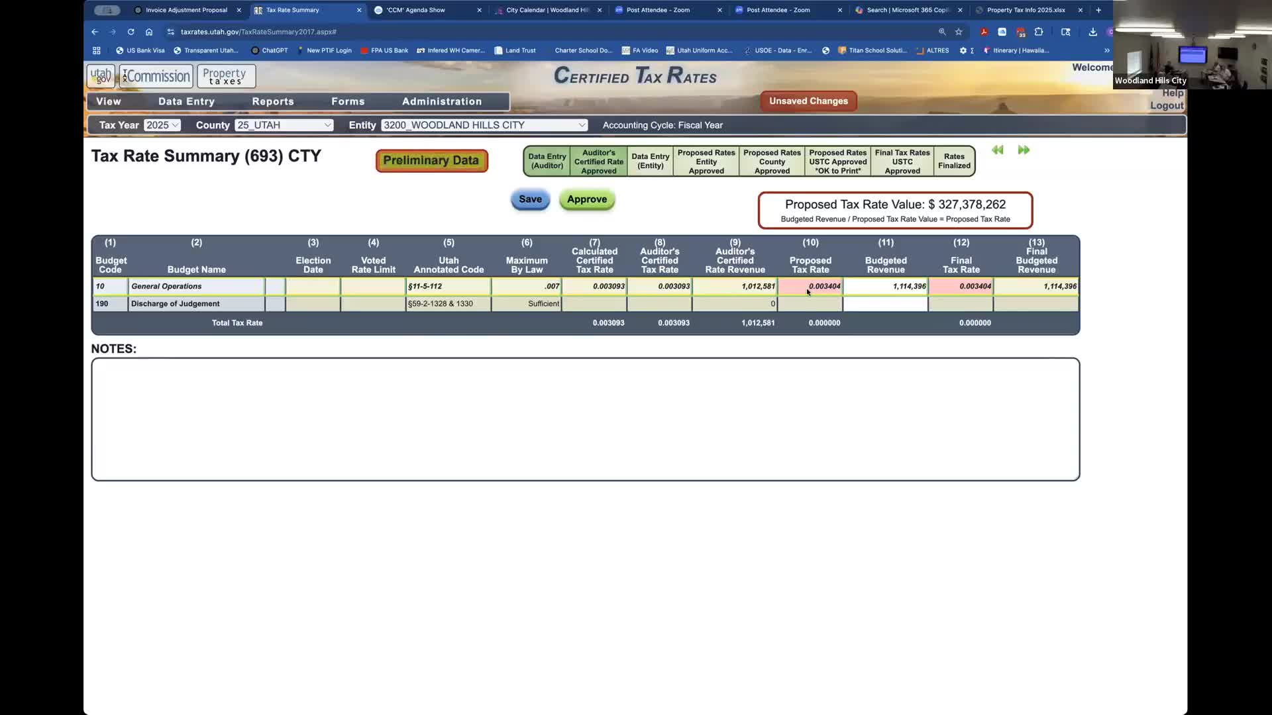Viewport: 1272px width, 715px height.
Task: Click the Utah.gov logo icon
Action: click(101, 76)
